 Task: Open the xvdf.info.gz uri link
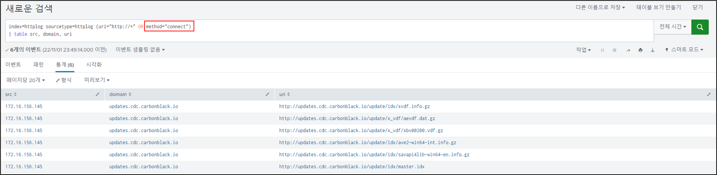pos(355,107)
